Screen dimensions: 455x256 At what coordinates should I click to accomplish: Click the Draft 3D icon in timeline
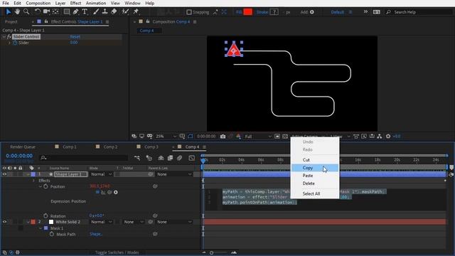(149, 158)
